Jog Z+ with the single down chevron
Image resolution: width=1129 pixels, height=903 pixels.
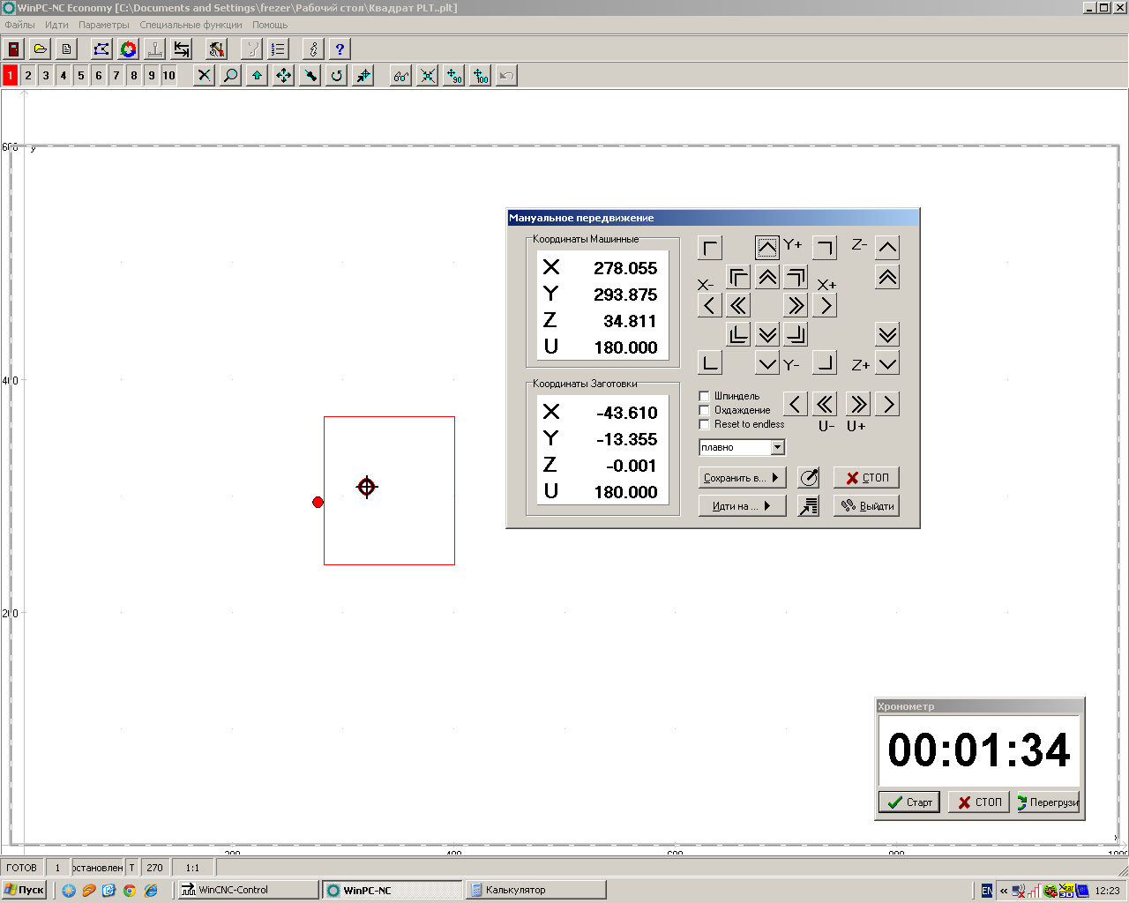pos(887,363)
